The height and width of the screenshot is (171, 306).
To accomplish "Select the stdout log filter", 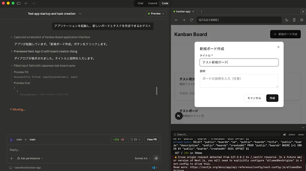I will point(292,135).
